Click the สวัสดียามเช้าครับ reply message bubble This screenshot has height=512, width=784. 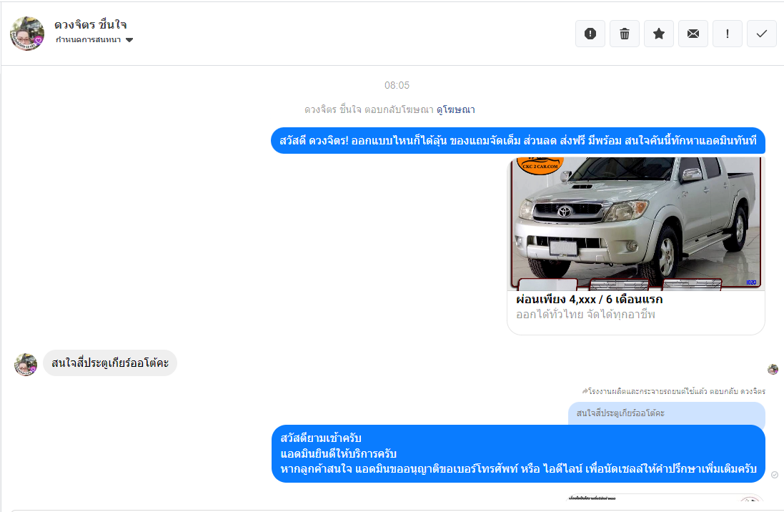[x=518, y=454]
